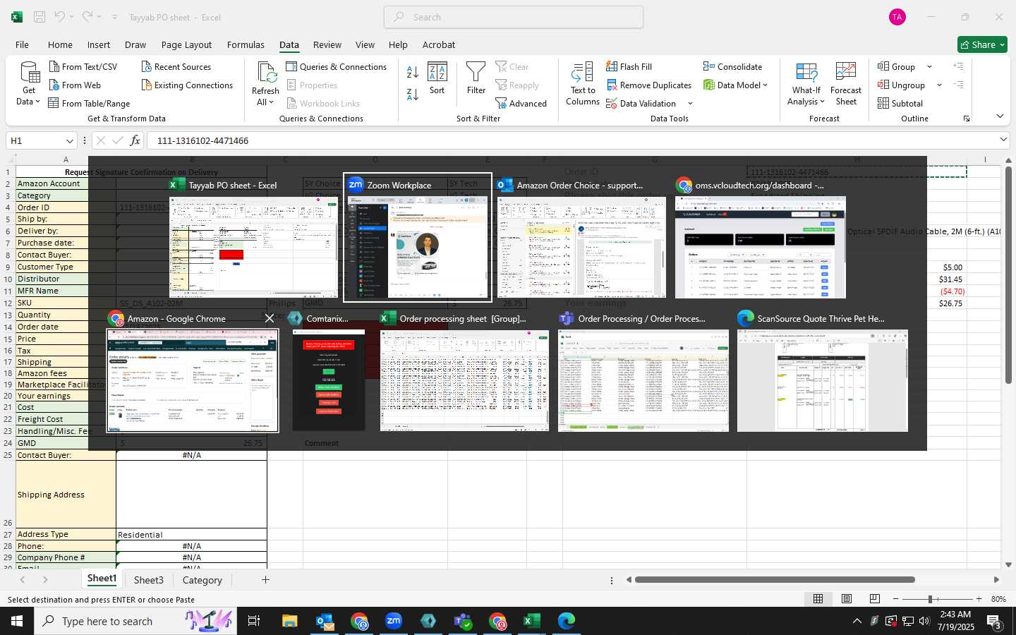Open Recent Sources
Screen dimensions: 1016x635
point(176,66)
